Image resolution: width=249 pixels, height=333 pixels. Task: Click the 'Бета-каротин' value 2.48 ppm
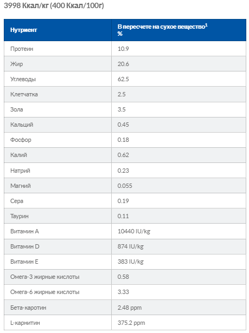pos(130,308)
